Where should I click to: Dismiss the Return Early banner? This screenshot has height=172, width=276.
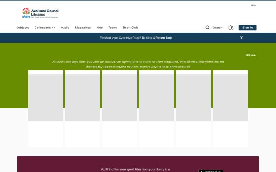point(241,38)
